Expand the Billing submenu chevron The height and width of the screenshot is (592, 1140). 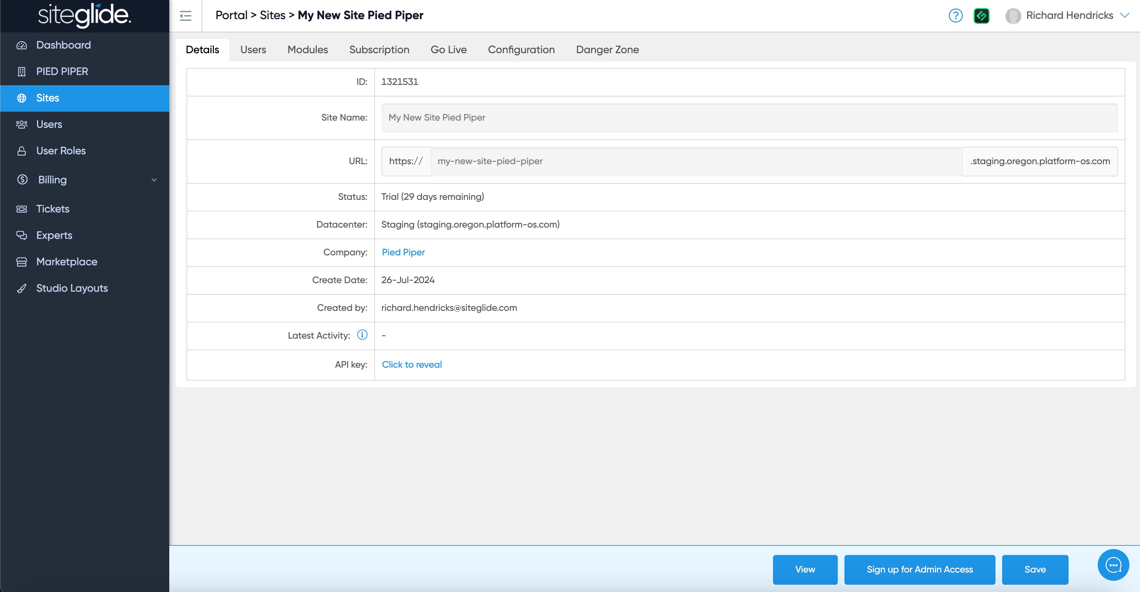point(154,180)
